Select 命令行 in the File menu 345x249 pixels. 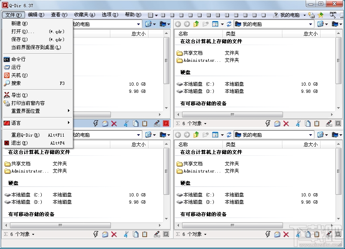coord(38,59)
